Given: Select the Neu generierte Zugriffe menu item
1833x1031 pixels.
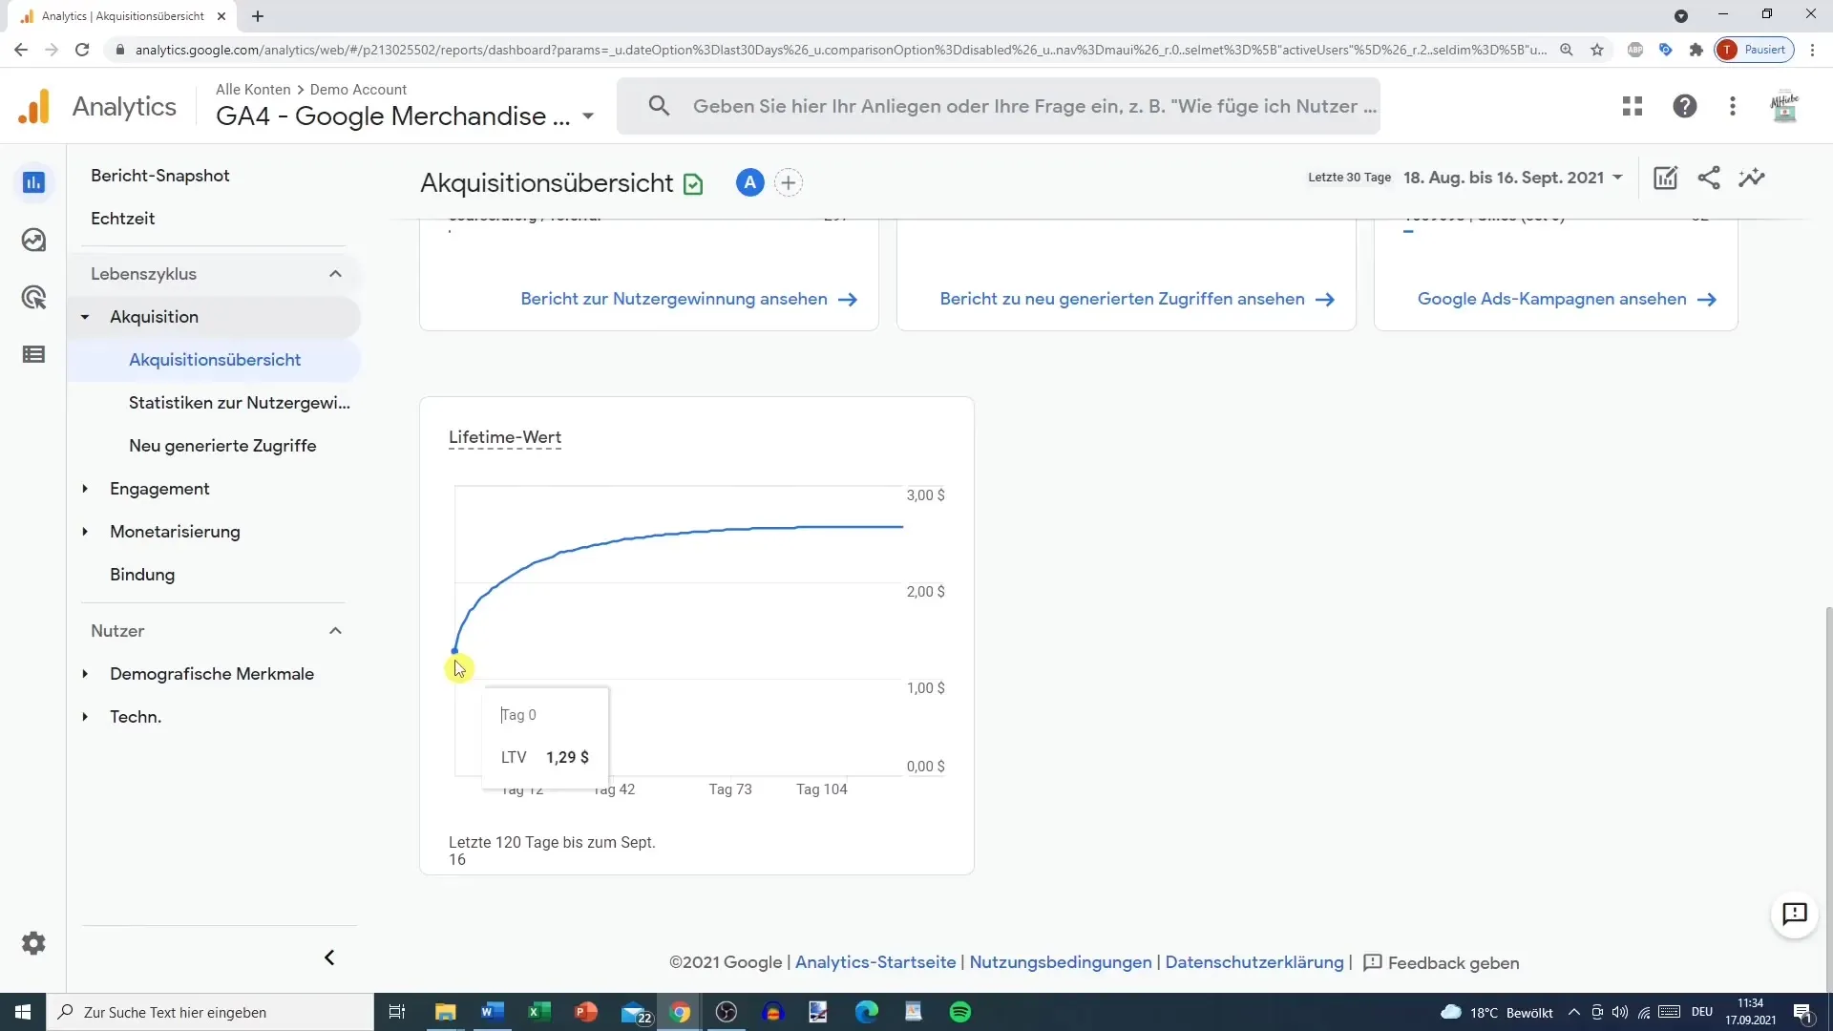Looking at the screenshot, I should (x=221, y=446).
